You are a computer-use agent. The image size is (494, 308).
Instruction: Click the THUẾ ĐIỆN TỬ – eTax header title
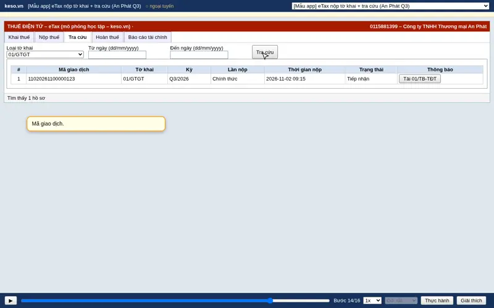tap(70, 26)
